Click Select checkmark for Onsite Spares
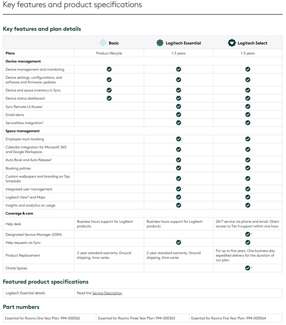 [x=247, y=268]
